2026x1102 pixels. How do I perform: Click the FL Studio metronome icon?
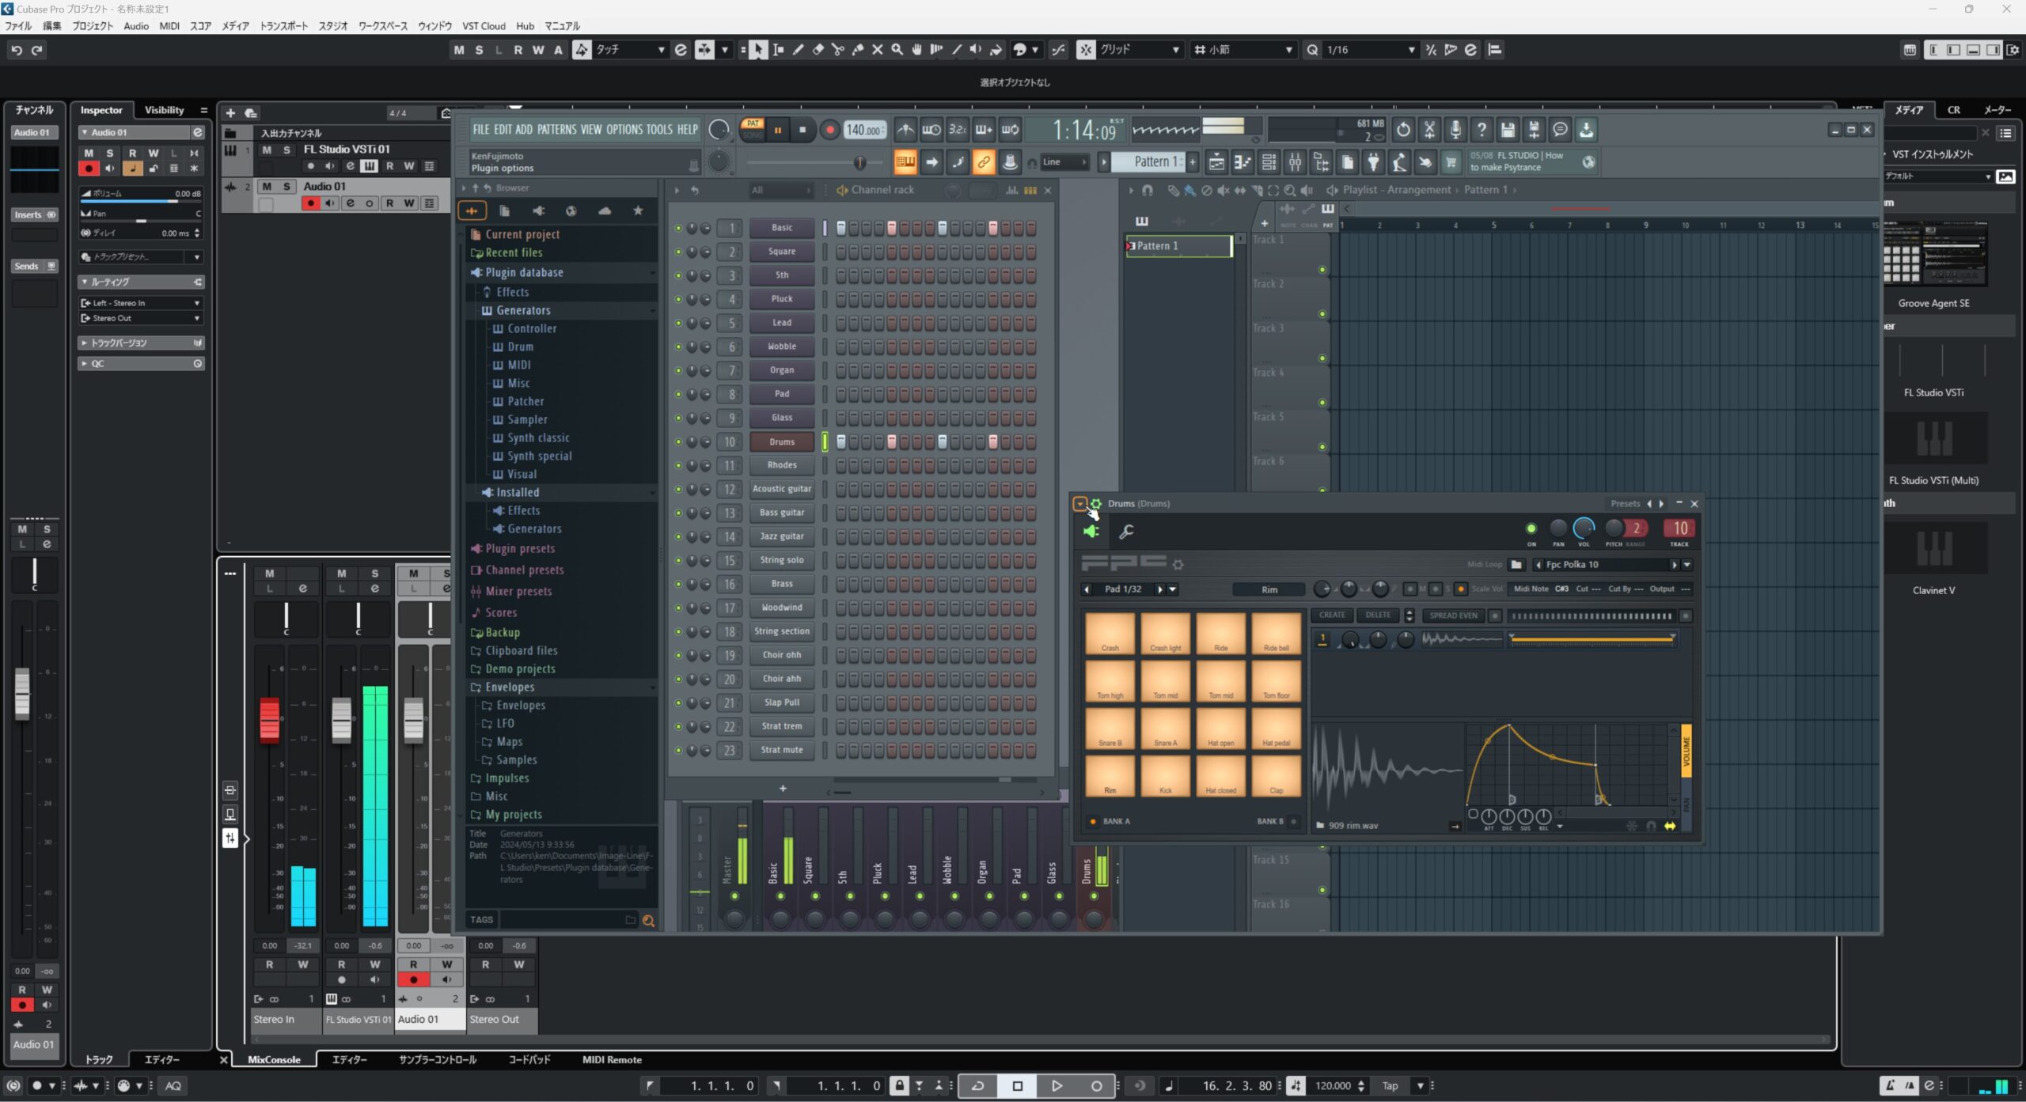(905, 130)
